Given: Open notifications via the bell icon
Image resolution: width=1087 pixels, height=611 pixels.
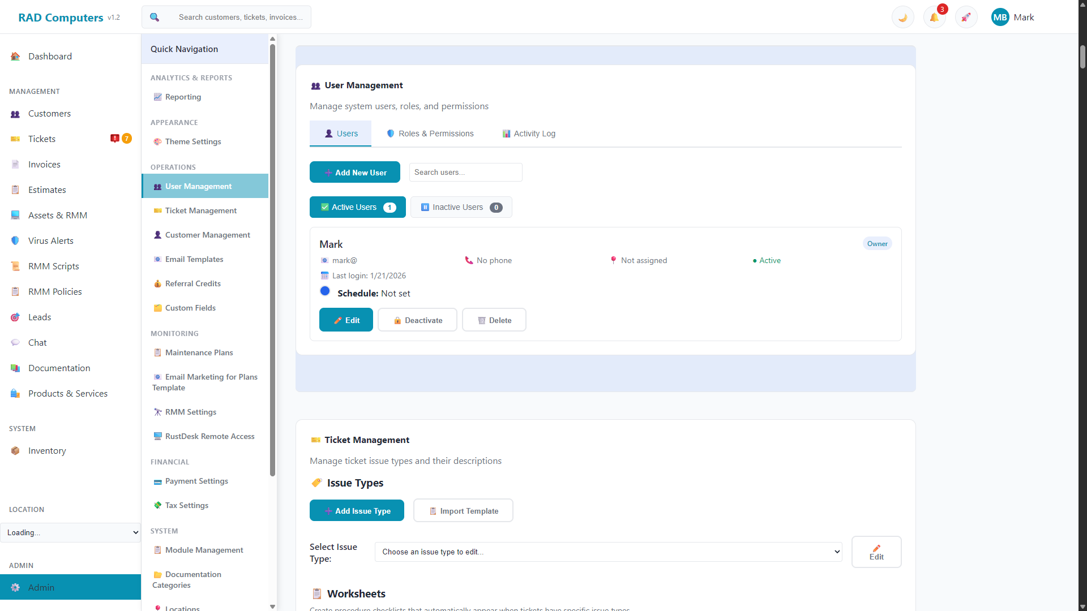Looking at the screenshot, I should [x=934, y=17].
